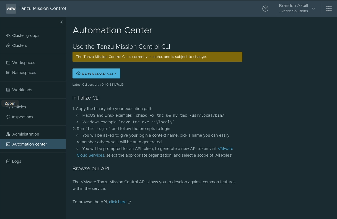
Task: Open the DOWNLOAD CLI chevron
Action: tap(115, 73)
